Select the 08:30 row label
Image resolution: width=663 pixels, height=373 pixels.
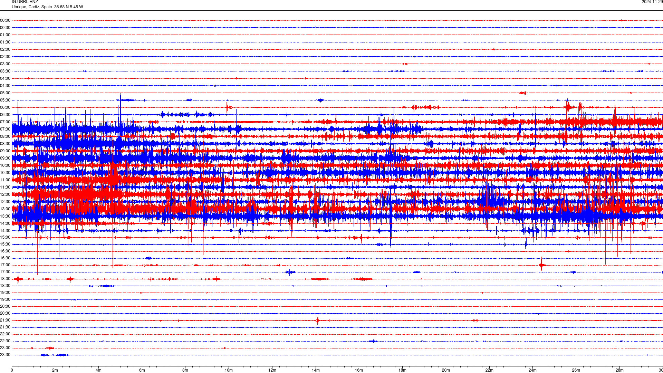pyautogui.click(x=5, y=144)
